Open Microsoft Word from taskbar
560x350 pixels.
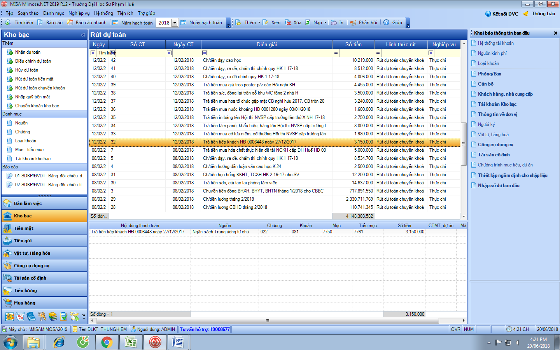coord(178,342)
